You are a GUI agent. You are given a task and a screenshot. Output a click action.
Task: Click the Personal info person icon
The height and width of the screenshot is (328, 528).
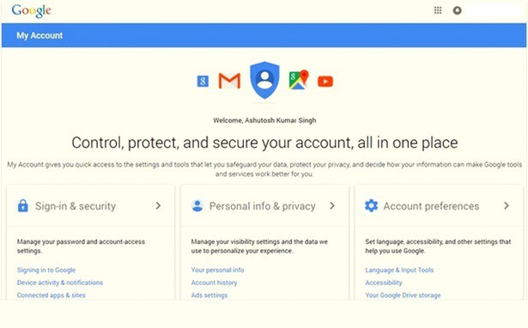197,205
